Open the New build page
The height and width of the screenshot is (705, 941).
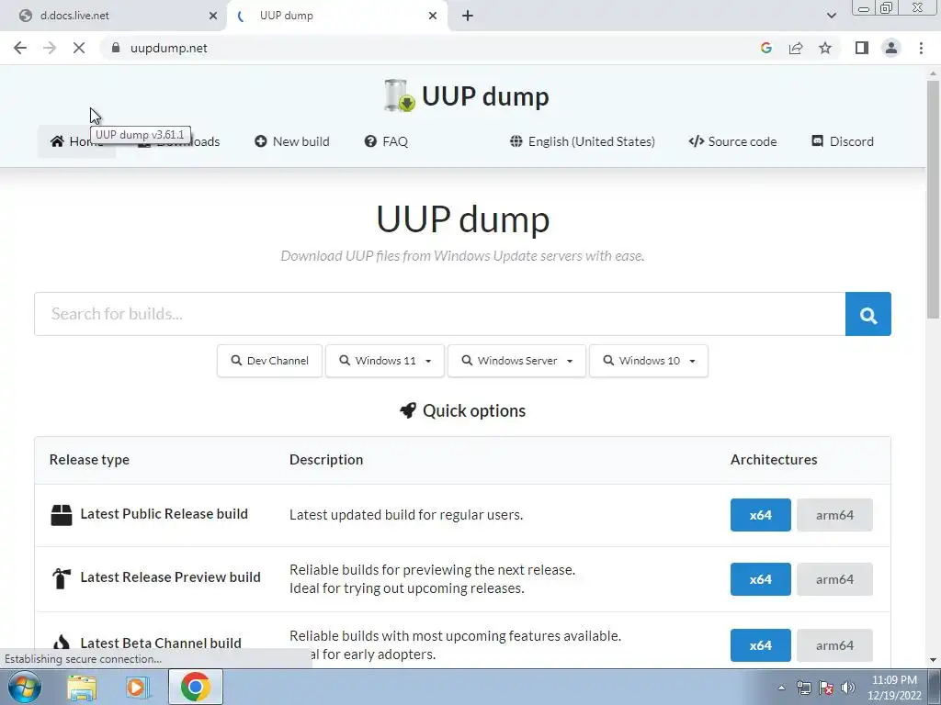coord(292,141)
